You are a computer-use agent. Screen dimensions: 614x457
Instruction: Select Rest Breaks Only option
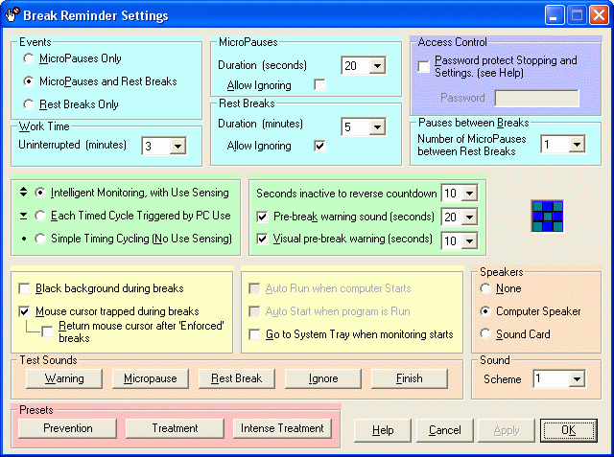pos(29,104)
